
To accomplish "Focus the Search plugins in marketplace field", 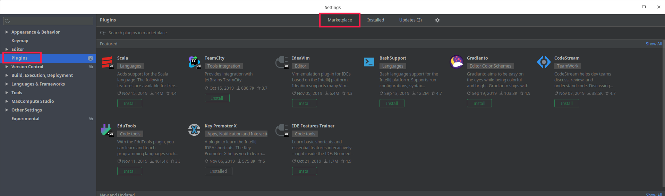I will [381, 33].
